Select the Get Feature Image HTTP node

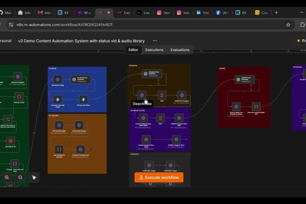click(x=58, y=80)
